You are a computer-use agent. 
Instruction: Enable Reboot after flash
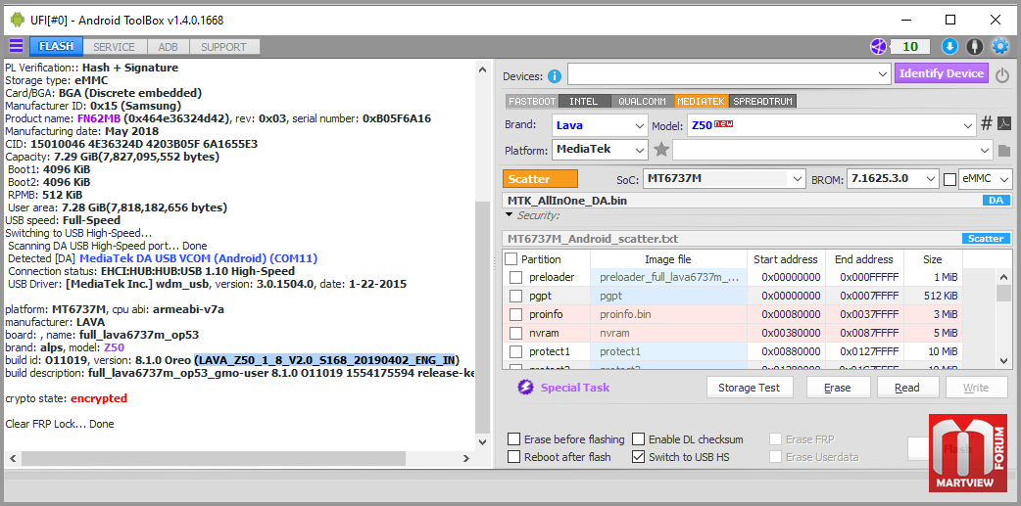pos(513,456)
